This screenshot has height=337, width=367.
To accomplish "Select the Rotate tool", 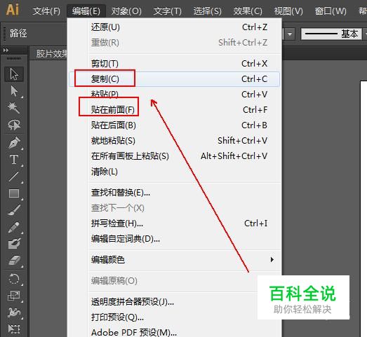I will pos(14,279).
